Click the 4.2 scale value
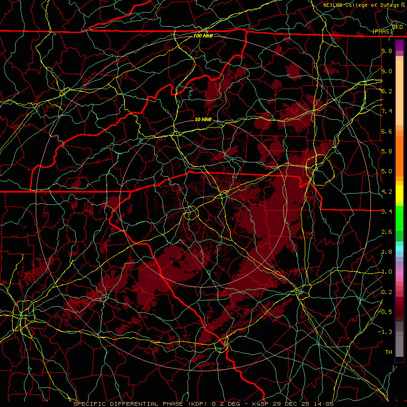The image size is (407, 407). pos(387,192)
